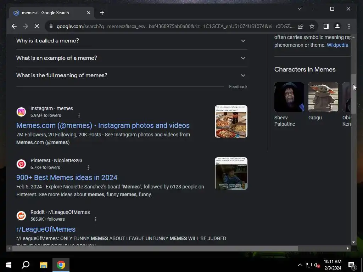Click the forward navigation arrow
Screen dimensions: 363x272
26,26
